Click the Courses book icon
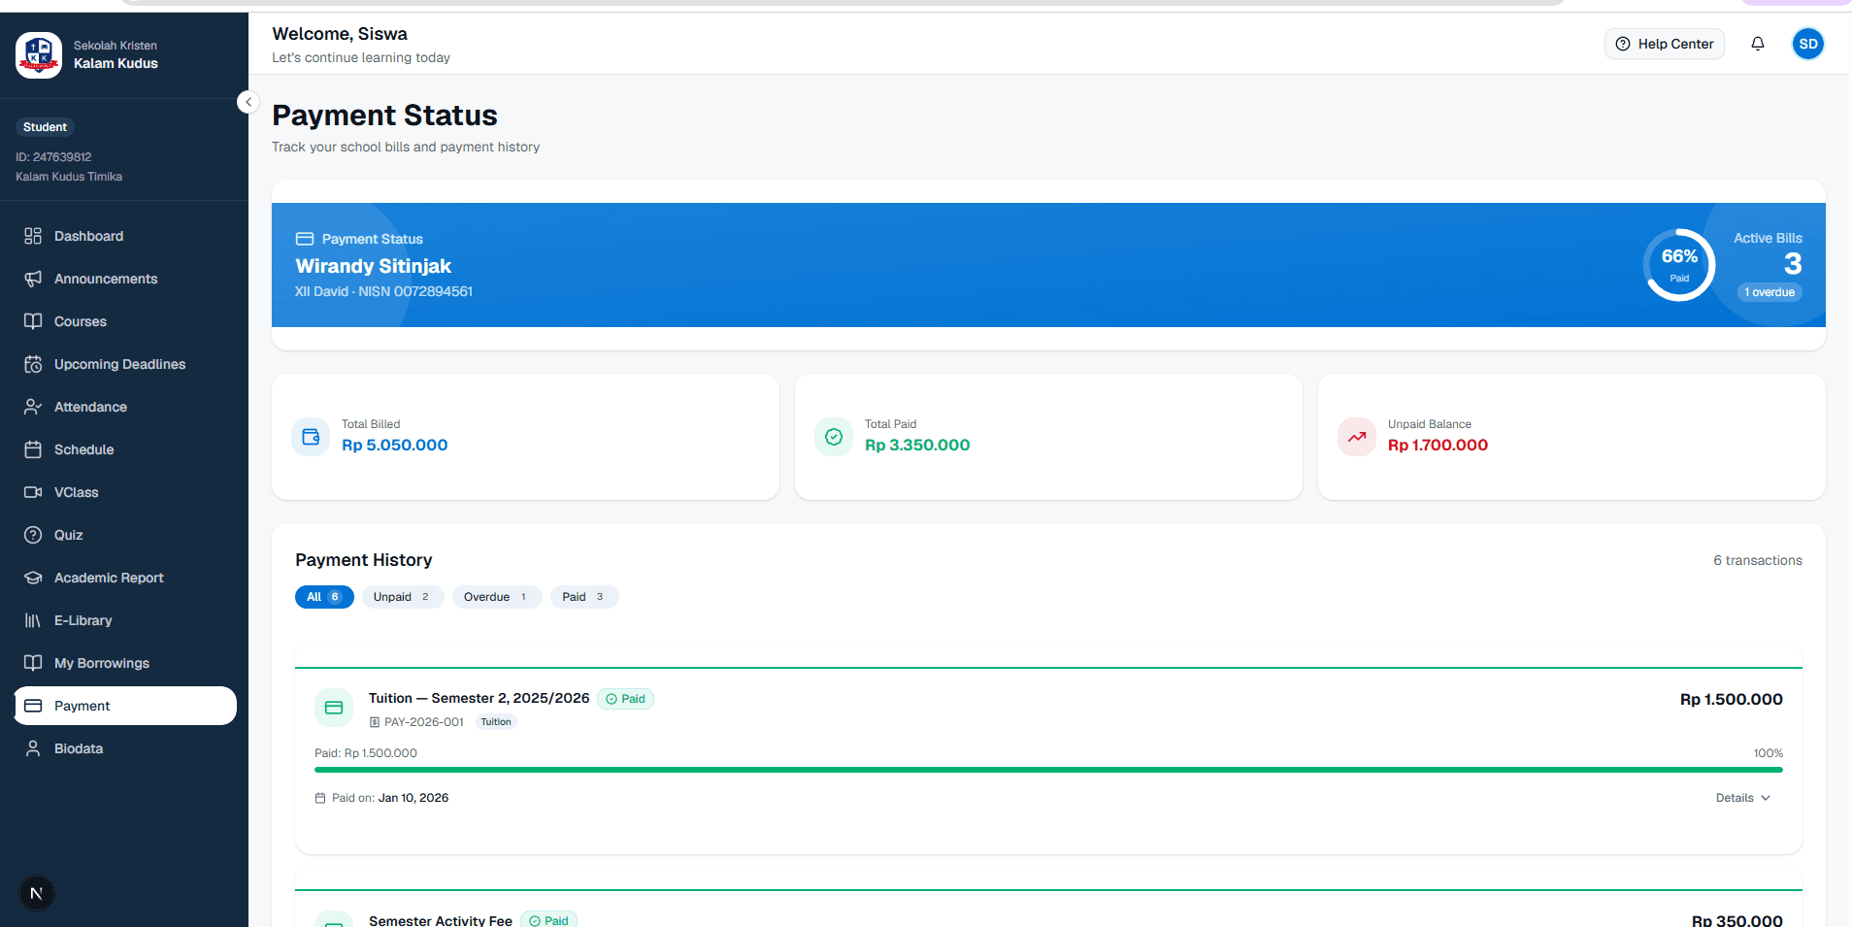 33,321
